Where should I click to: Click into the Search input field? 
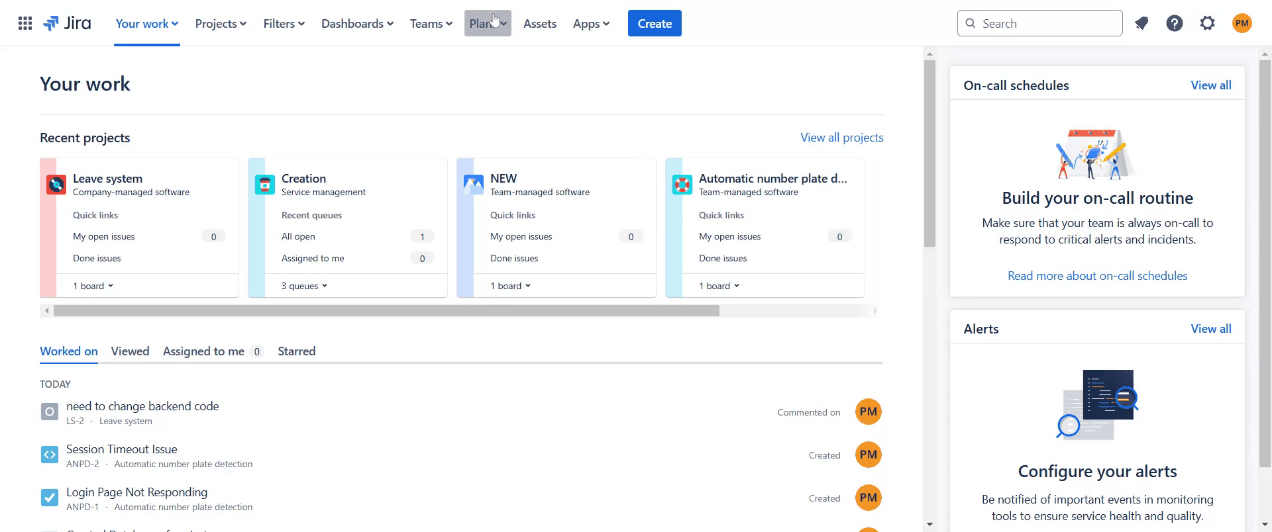click(x=1039, y=23)
